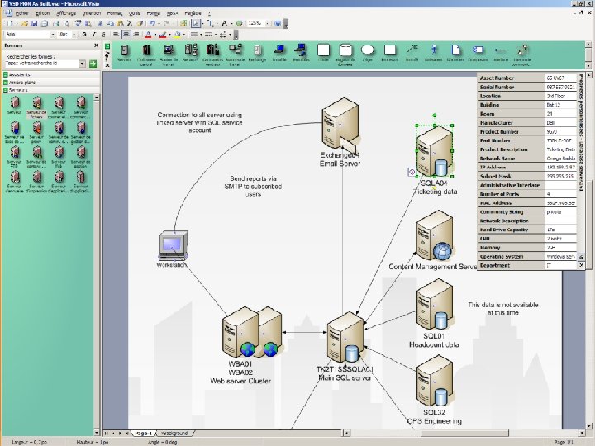
Task: Toggle italic formatting
Action: coord(93,35)
